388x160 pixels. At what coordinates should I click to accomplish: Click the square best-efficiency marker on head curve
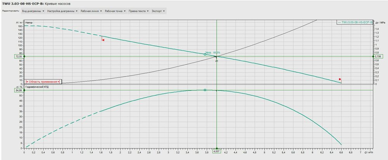205,54
